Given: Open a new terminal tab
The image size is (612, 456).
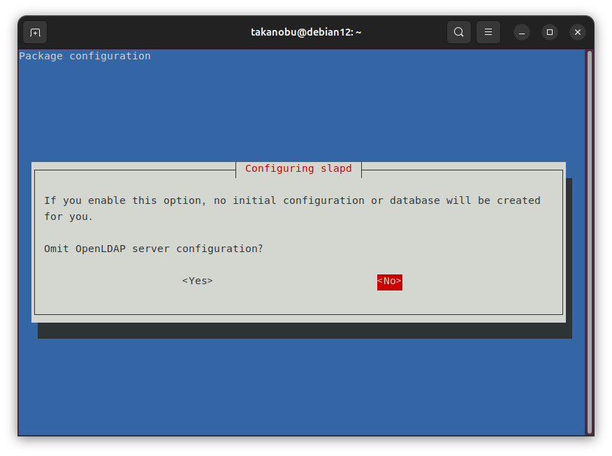Looking at the screenshot, I should coord(35,32).
